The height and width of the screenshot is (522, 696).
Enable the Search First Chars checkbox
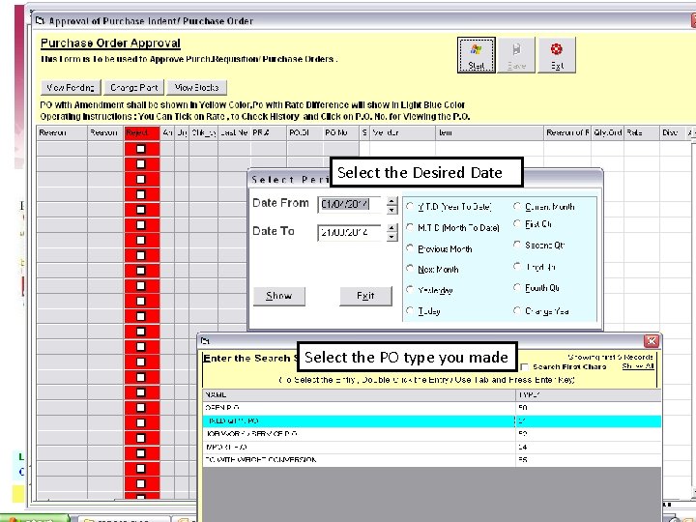[x=524, y=367]
